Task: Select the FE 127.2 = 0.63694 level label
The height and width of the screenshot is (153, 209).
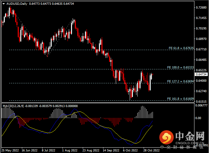Action: point(180,81)
